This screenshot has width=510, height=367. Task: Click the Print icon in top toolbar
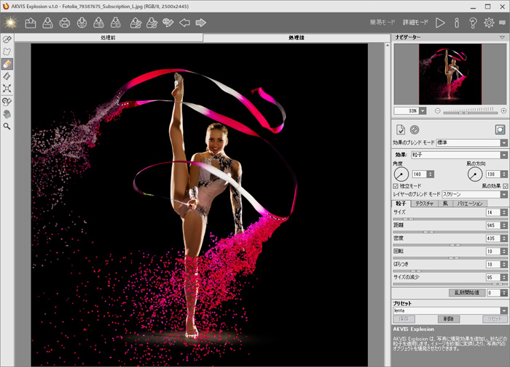65,23
